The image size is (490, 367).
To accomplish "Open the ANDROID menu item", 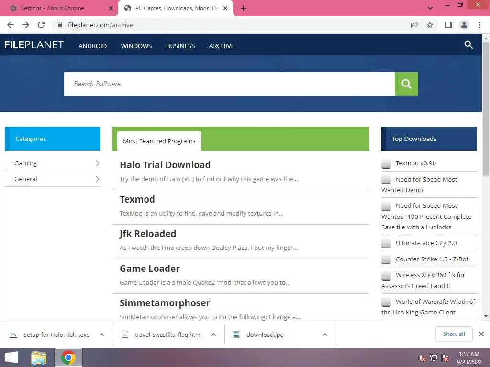I will pos(92,46).
